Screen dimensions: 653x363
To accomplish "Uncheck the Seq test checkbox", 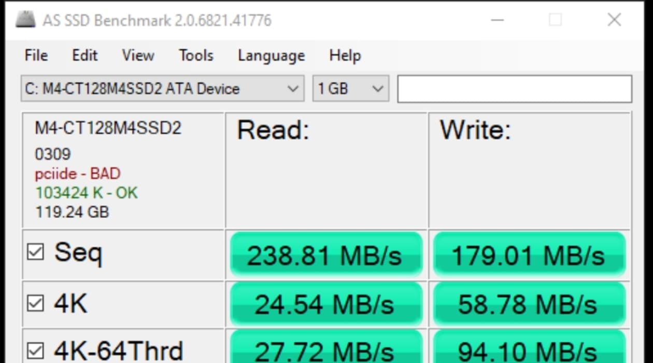I will [x=35, y=253].
